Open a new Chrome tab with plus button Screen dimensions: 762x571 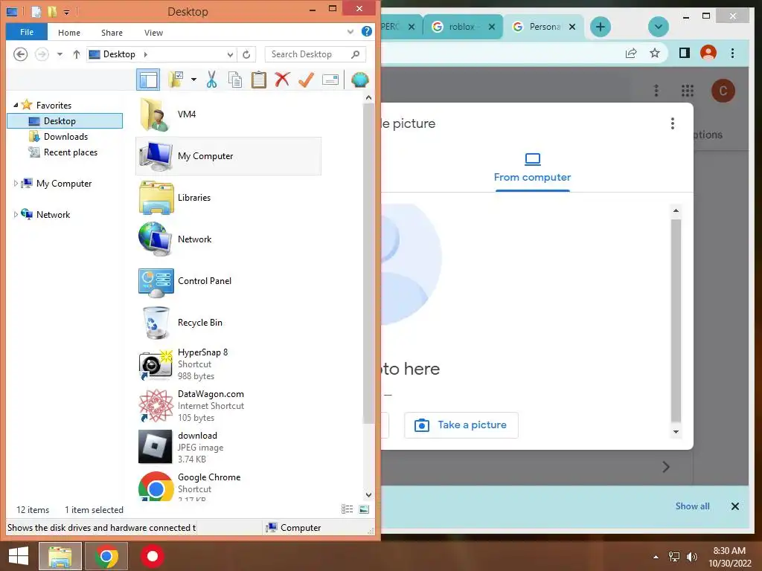tap(601, 27)
